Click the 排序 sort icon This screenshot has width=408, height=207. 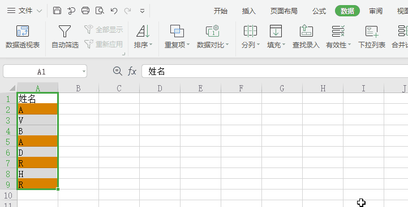(143, 32)
